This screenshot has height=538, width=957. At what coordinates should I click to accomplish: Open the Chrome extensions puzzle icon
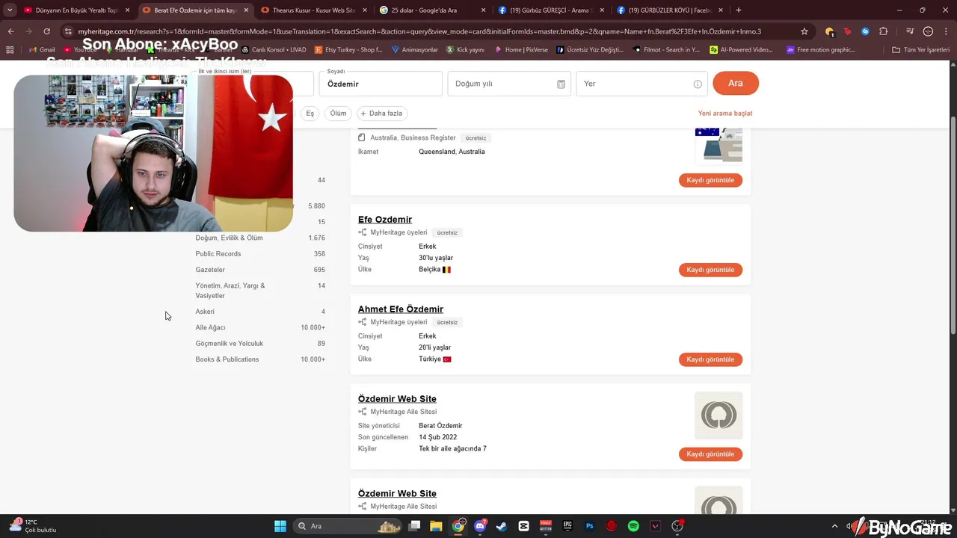(884, 31)
